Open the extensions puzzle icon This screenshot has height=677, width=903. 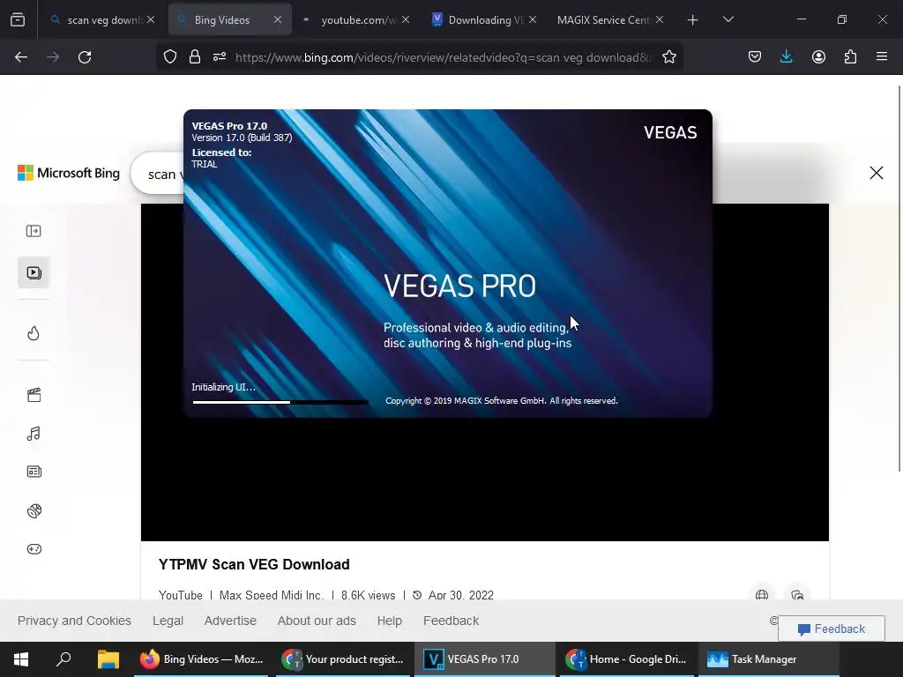click(850, 57)
